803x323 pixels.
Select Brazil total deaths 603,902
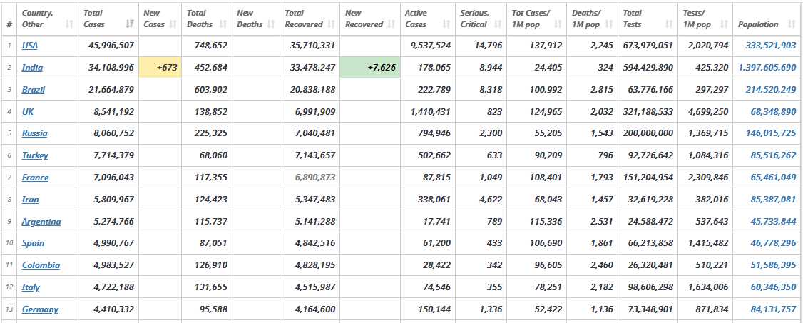(x=211, y=90)
